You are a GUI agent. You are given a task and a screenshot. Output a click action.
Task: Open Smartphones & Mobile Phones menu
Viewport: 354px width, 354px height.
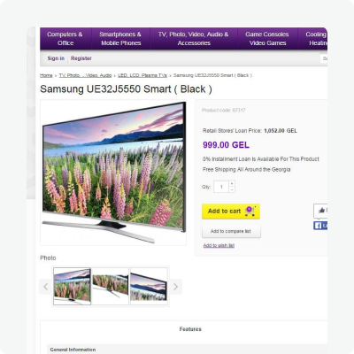(x=120, y=39)
